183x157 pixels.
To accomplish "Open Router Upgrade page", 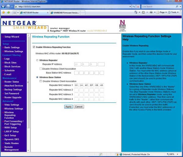I will pyautogui.click(x=13, y=97).
